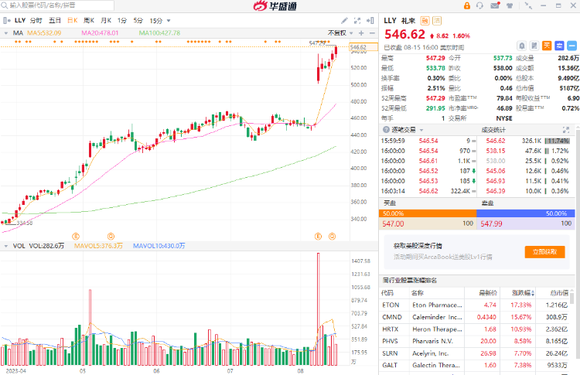Click the 立即获取 orange button
Screen dimensions: 580x375
click(544, 252)
